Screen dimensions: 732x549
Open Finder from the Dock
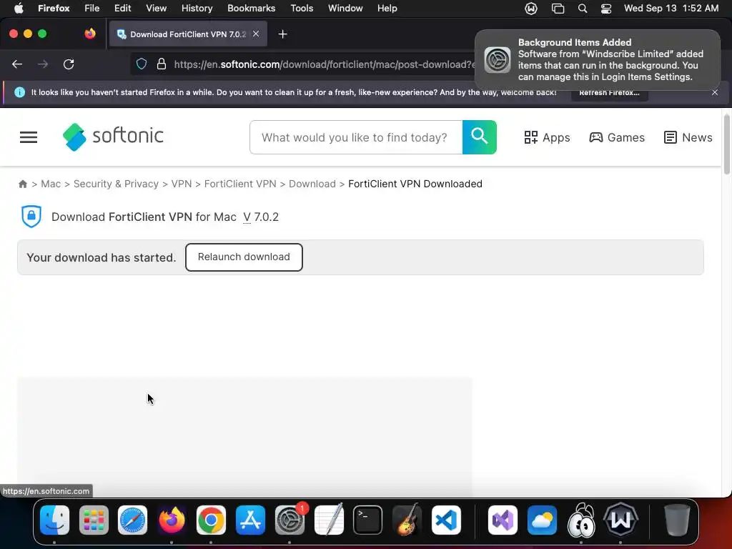(x=54, y=520)
